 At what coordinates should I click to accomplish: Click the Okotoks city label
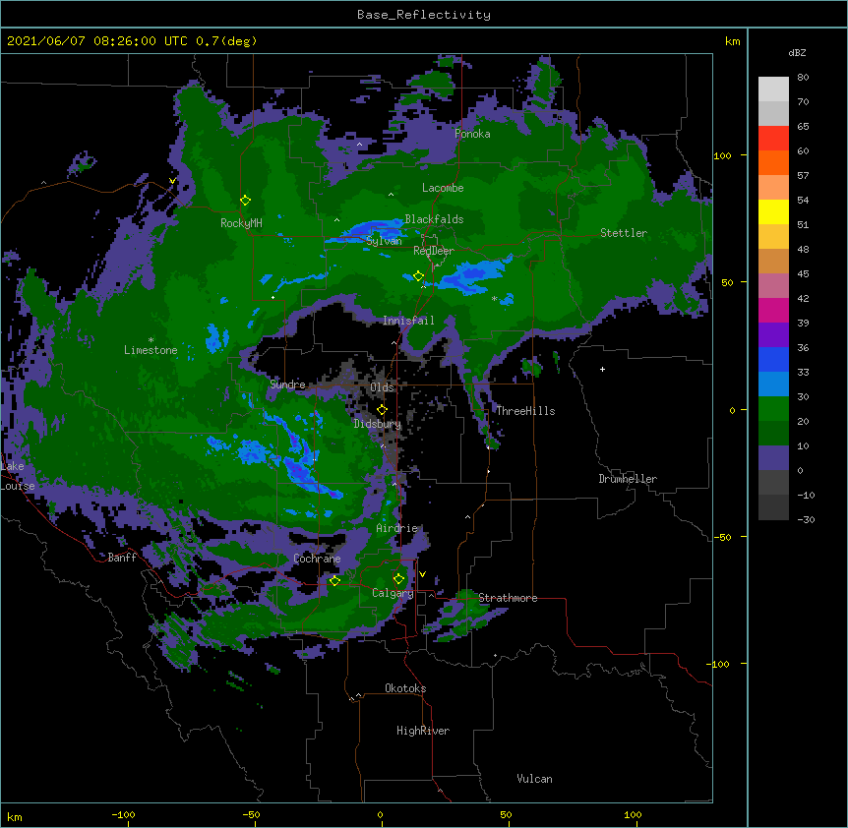(405, 688)
